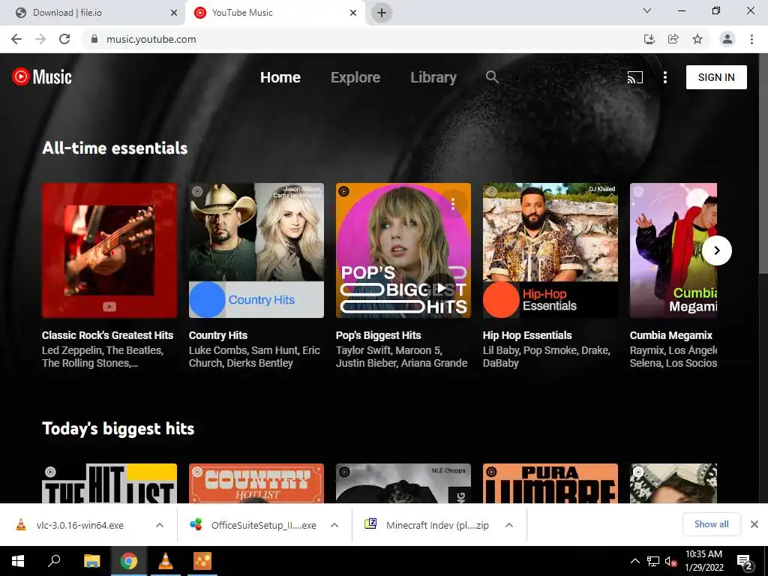Open the Chrome profile avatar icon

click(727, 39)
